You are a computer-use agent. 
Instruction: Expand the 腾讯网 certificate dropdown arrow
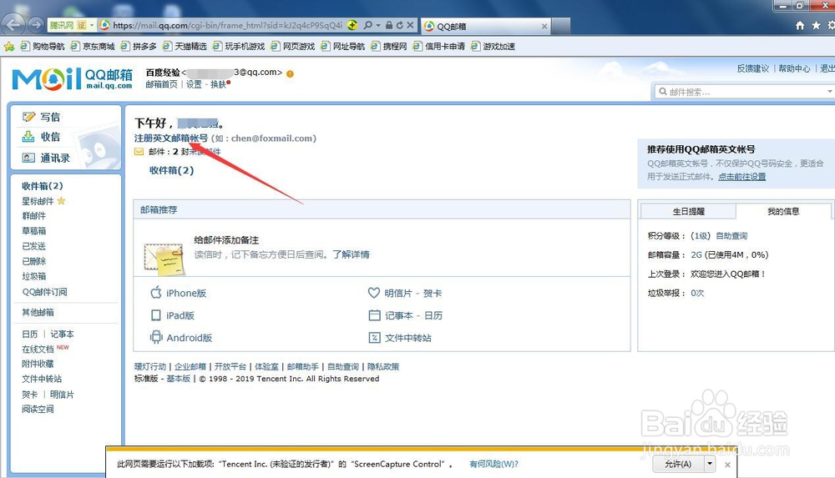click(92, 25)
